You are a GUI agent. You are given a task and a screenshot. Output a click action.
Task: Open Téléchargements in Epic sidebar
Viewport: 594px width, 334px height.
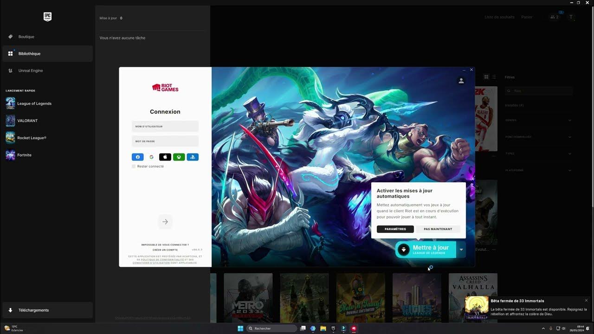47,310
